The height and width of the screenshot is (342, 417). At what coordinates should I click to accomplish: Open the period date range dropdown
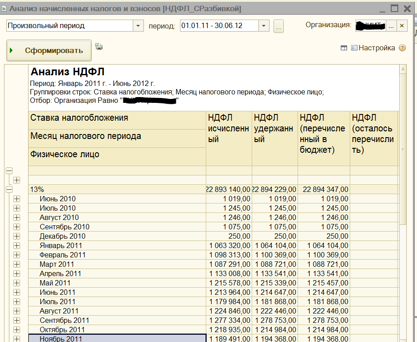pos(264,26)
